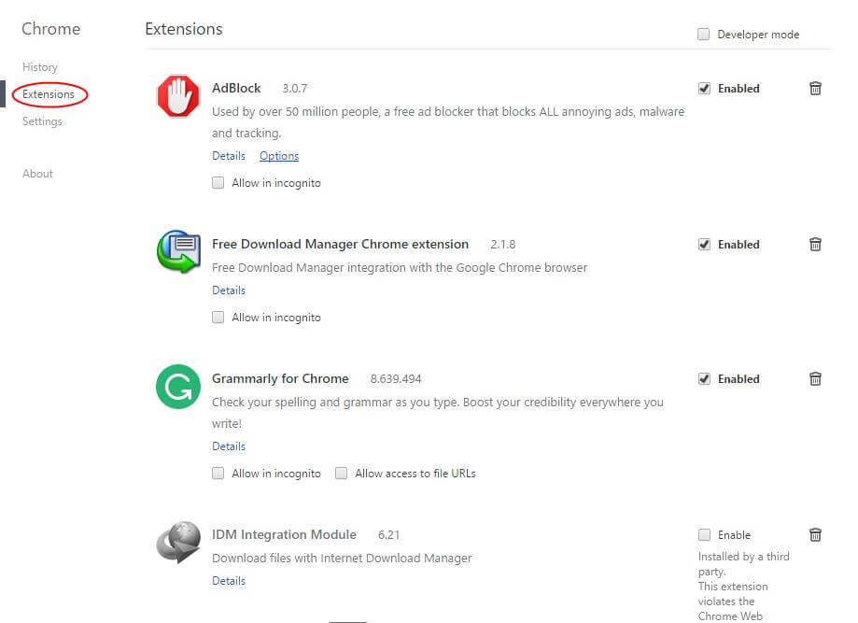Tick Enable for IDM Integration Module
The width and height of the screenshot is (858, 623).
tap(705, 535)
